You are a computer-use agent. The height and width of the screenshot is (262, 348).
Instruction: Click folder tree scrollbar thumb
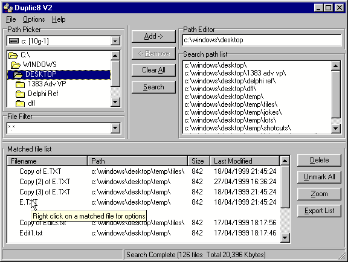tap(115, 74)
